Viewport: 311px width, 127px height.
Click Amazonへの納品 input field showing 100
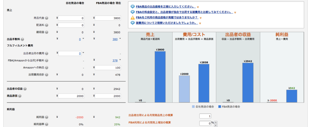point(108,68)
